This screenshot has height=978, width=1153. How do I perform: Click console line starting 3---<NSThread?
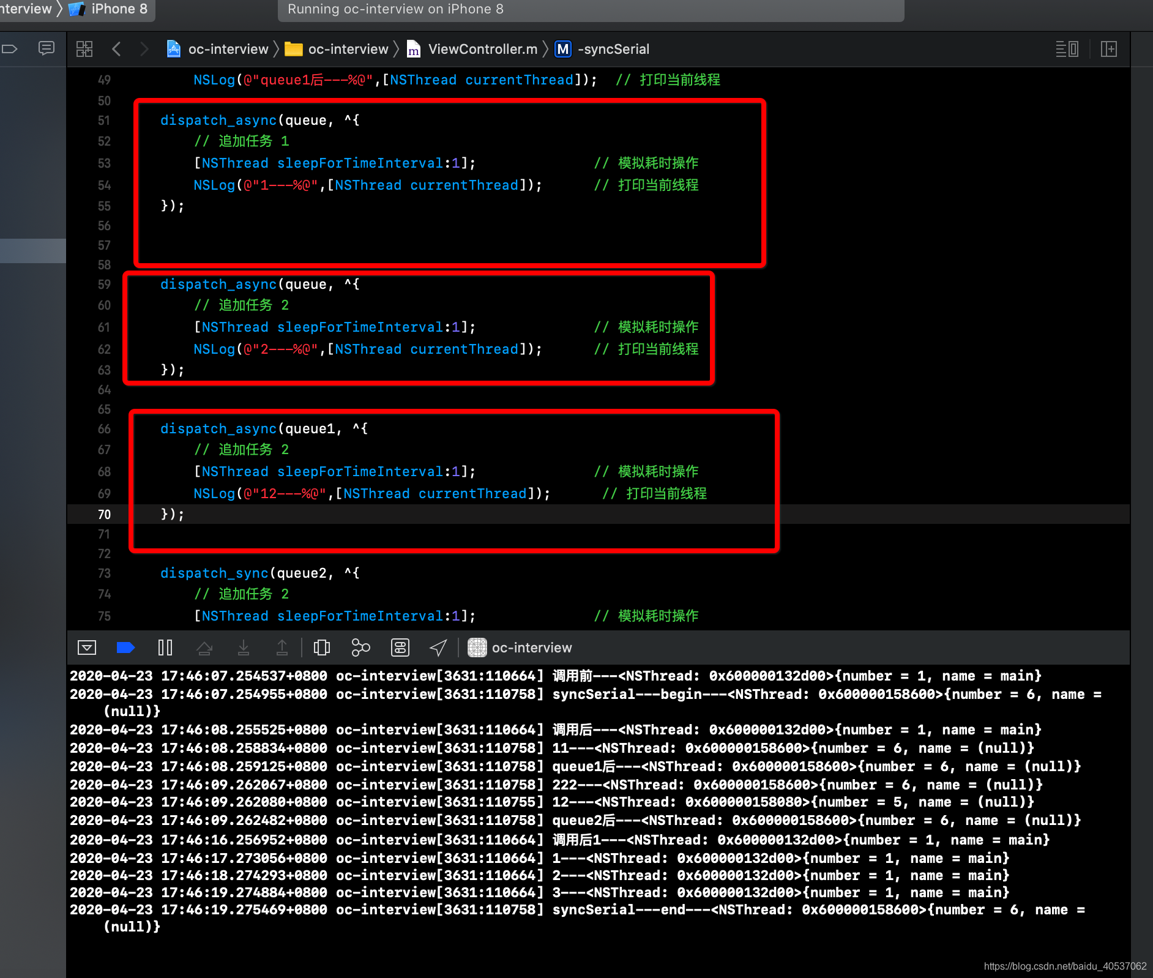pos(539,892)
